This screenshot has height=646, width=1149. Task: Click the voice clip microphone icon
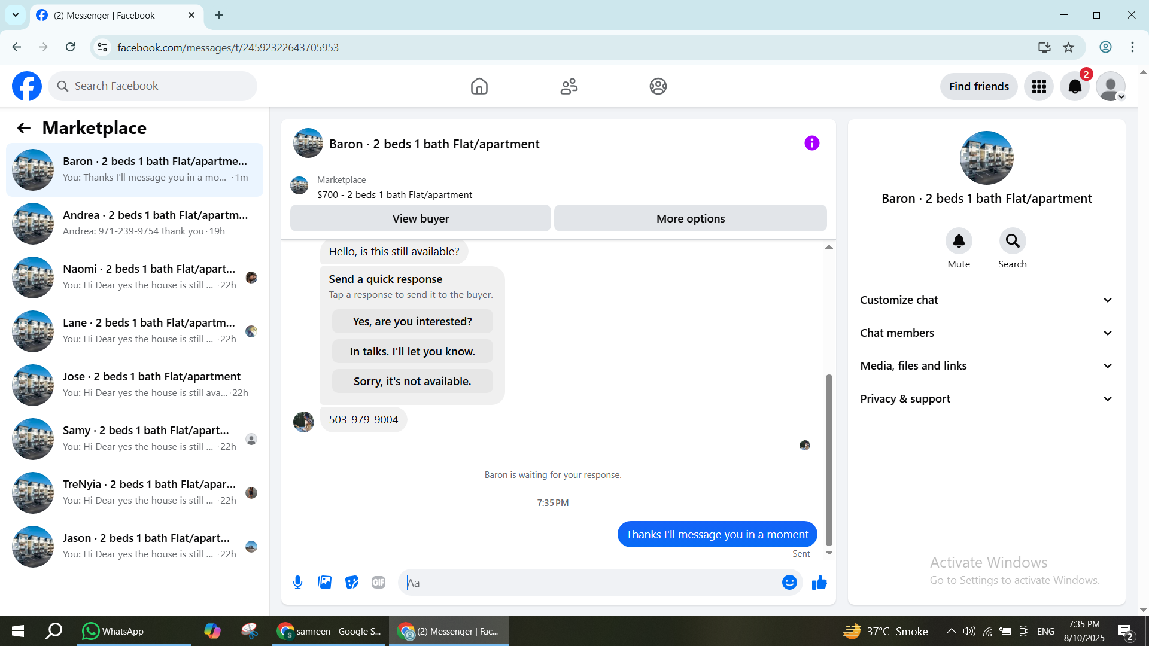[x=297, y=582]
